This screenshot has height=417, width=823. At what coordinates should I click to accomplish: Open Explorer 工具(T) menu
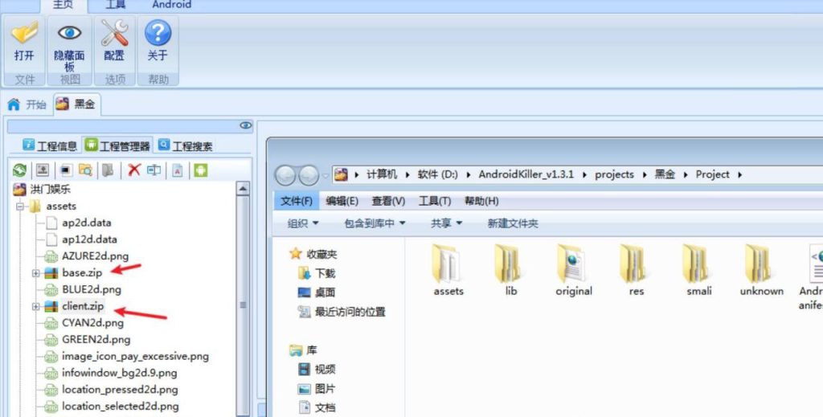point(435,202)
